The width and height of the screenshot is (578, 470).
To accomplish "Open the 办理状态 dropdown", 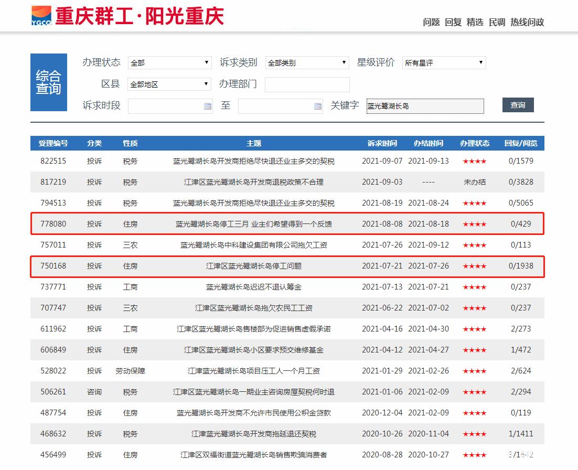I will (169, 62).
